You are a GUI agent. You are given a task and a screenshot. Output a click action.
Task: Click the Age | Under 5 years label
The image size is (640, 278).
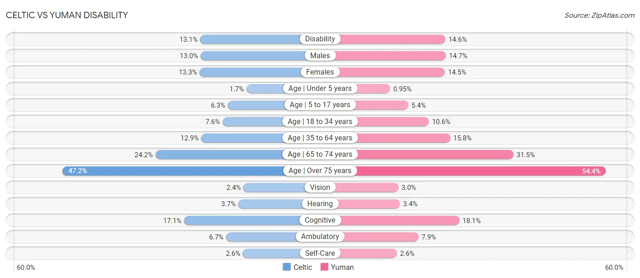[x=320, y=89]
